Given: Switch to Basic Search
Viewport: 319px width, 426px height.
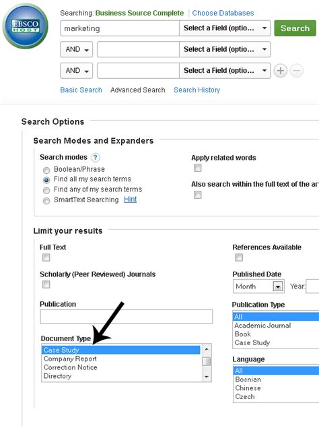Looking at the screenshot, I should coord(81,90).
